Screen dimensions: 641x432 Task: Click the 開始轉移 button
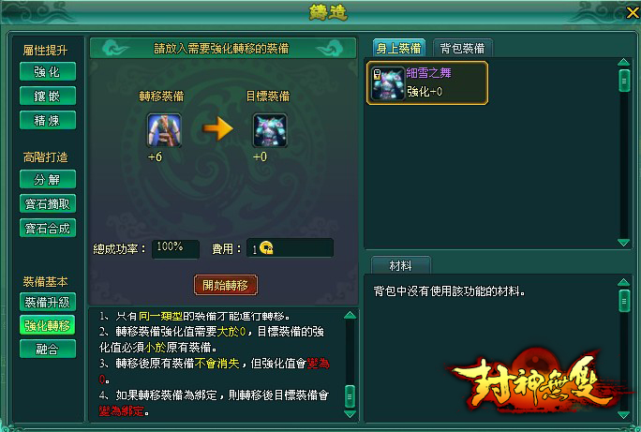(x=226, y=285)
